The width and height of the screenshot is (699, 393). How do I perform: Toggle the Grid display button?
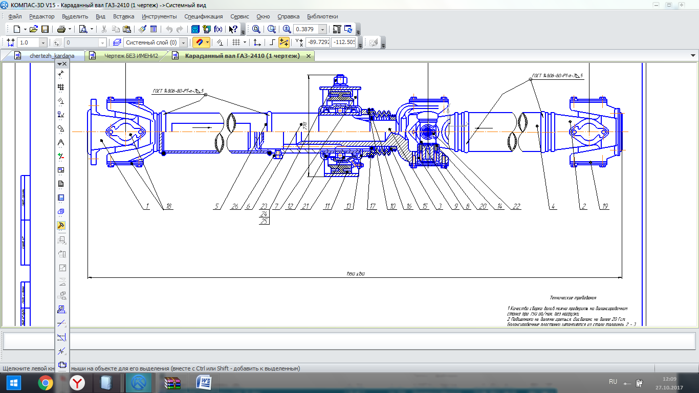click(x=236, y=42)
